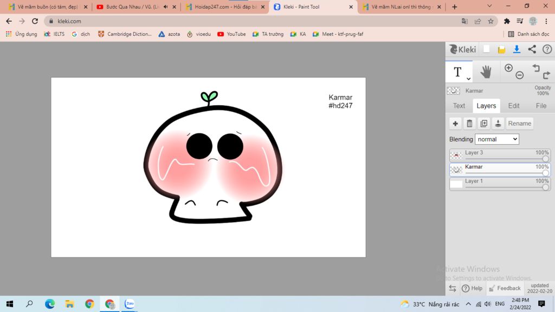The width and height of the screenshot is (555, 312).
Task: Select the Layer 3 thumbnail
Action: [456, 155]
